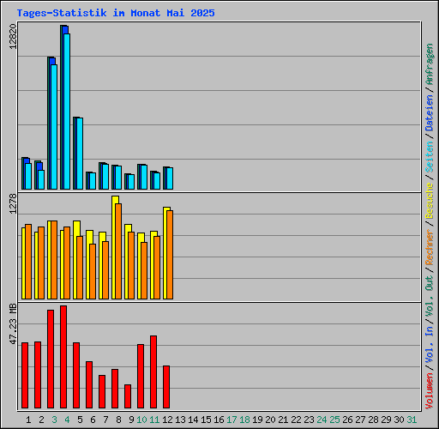Click green day number 25 on the x-axis
The width and height of the screenshot is (439, 429).
point(334,420)
